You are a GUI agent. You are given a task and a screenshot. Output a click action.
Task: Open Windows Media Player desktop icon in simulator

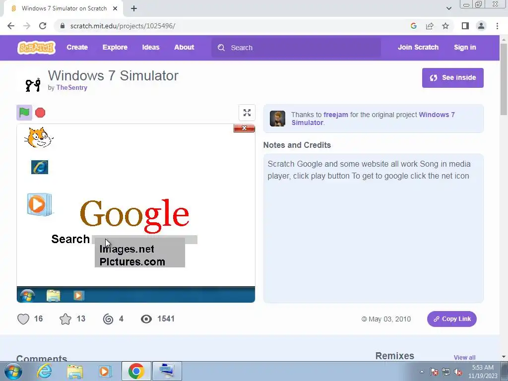coord(40,204)
